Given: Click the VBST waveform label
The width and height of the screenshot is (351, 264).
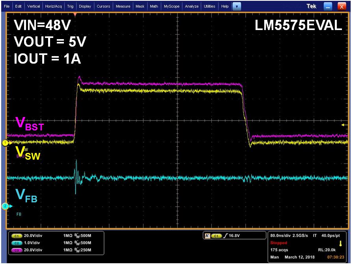Looking at the screenshot, I should click(x=30, y=124).
